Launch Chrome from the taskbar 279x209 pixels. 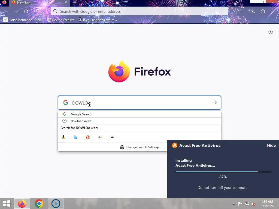click(39, 204)
